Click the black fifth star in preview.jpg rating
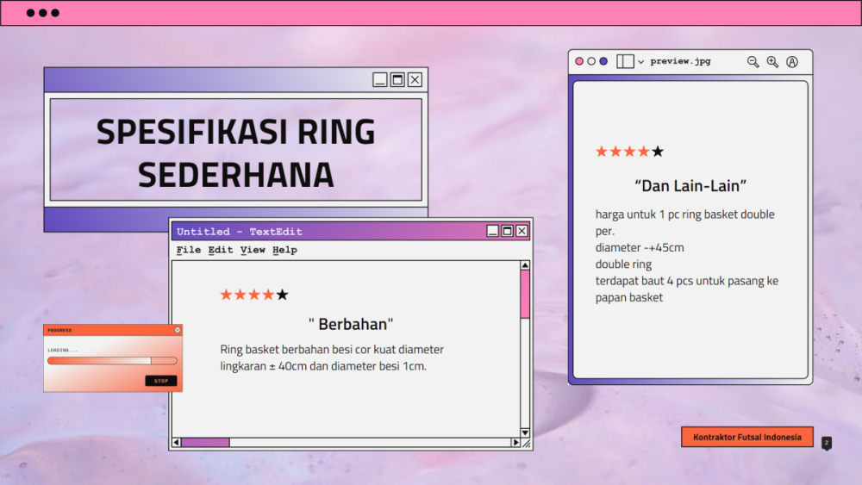The image size is (862, 485). pos(658,152)
